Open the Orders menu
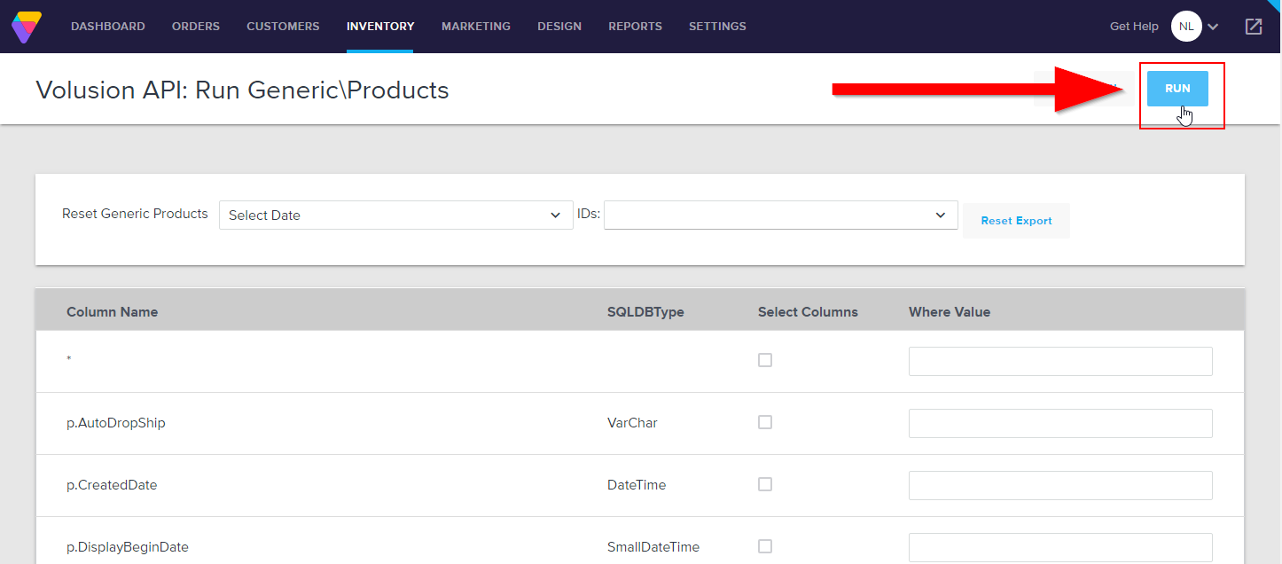 pyautogui.click(x=196, y=27)
